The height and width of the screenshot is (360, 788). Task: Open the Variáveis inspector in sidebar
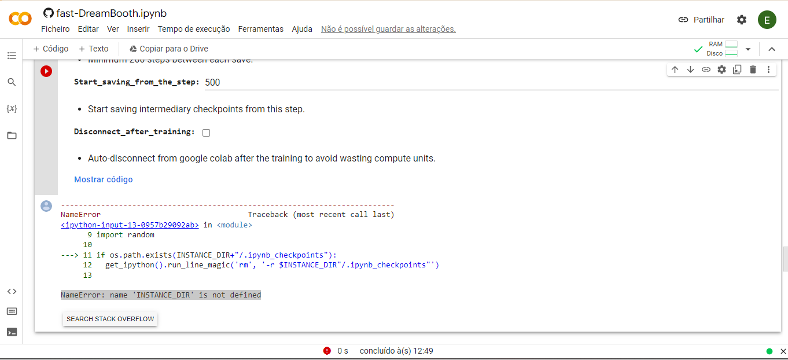click(x=12, y=108)
